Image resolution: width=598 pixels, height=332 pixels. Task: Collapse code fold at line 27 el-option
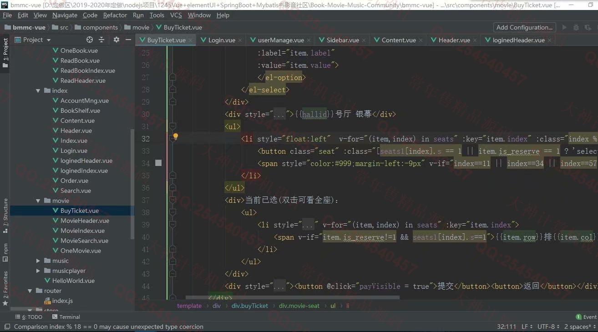(x=172, y=78)
